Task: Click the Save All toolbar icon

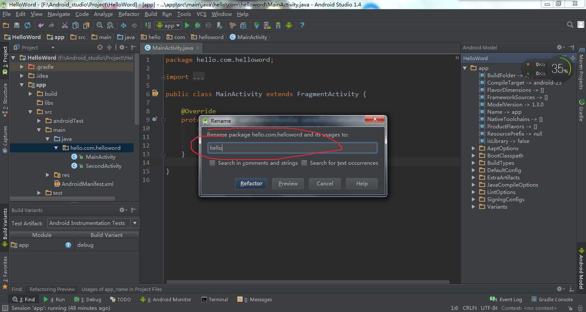Action: tap(17, 26)
